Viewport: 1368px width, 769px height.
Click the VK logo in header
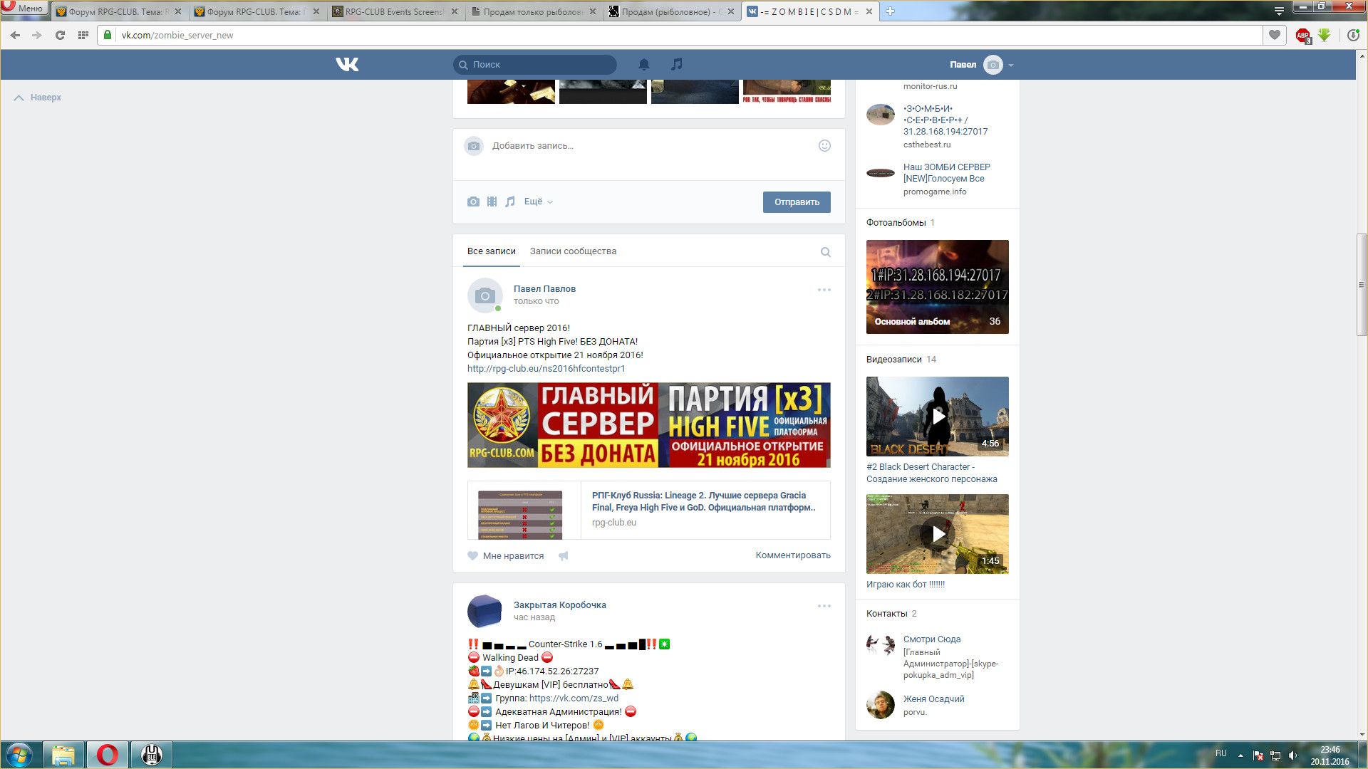(x=347, y=65)
